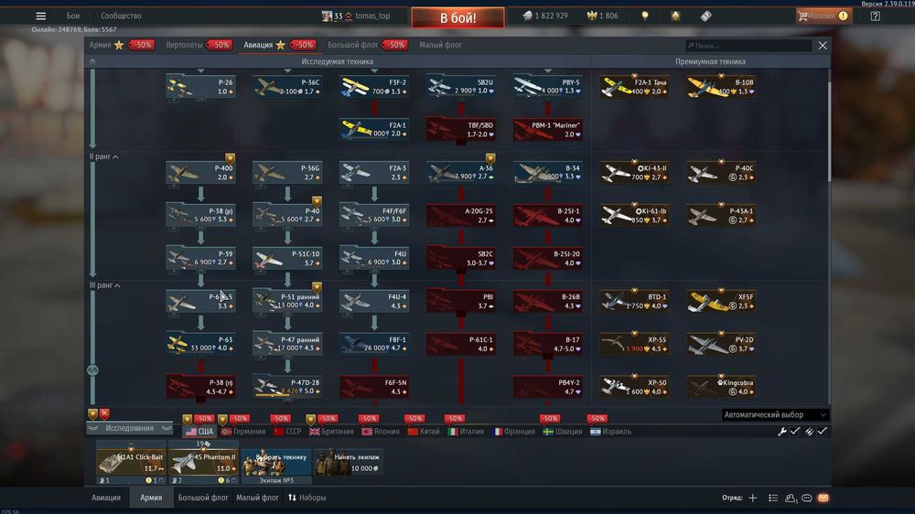Switch to the Малый флот research tab
This screenshot has height=514, width=915.
(x=441, y=45)
